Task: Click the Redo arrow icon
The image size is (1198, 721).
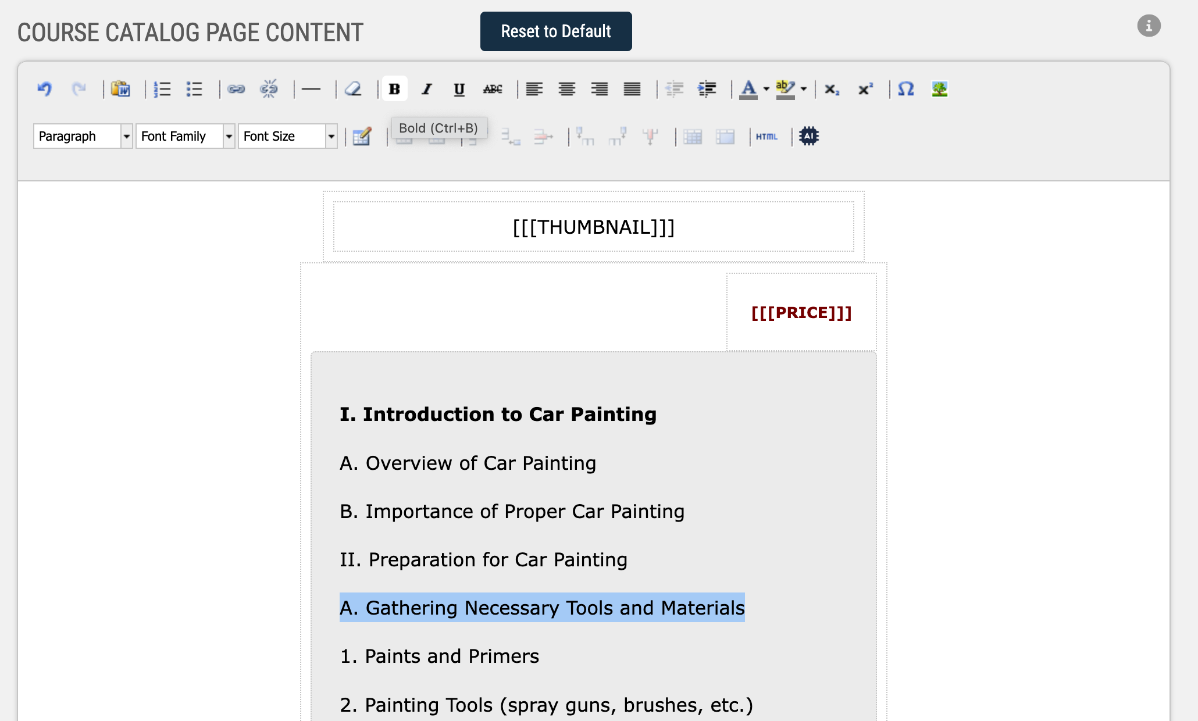Action: [x=79, y=89]
